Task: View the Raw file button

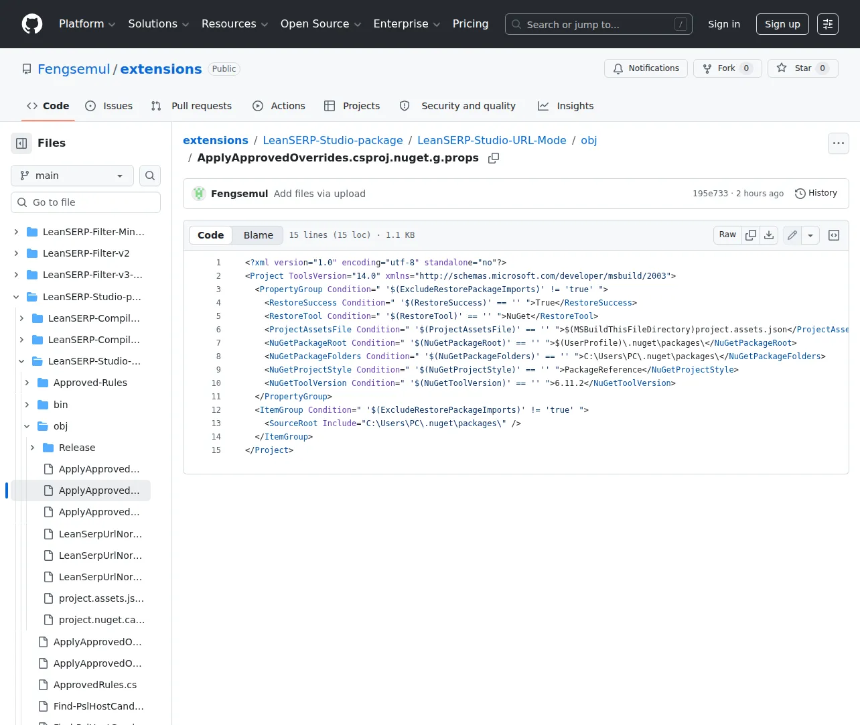Action: 727,235
